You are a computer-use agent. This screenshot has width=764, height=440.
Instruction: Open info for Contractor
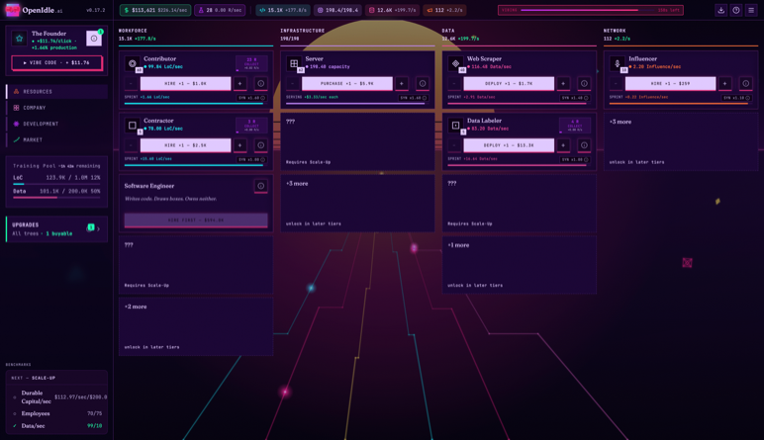click(260, 145)
